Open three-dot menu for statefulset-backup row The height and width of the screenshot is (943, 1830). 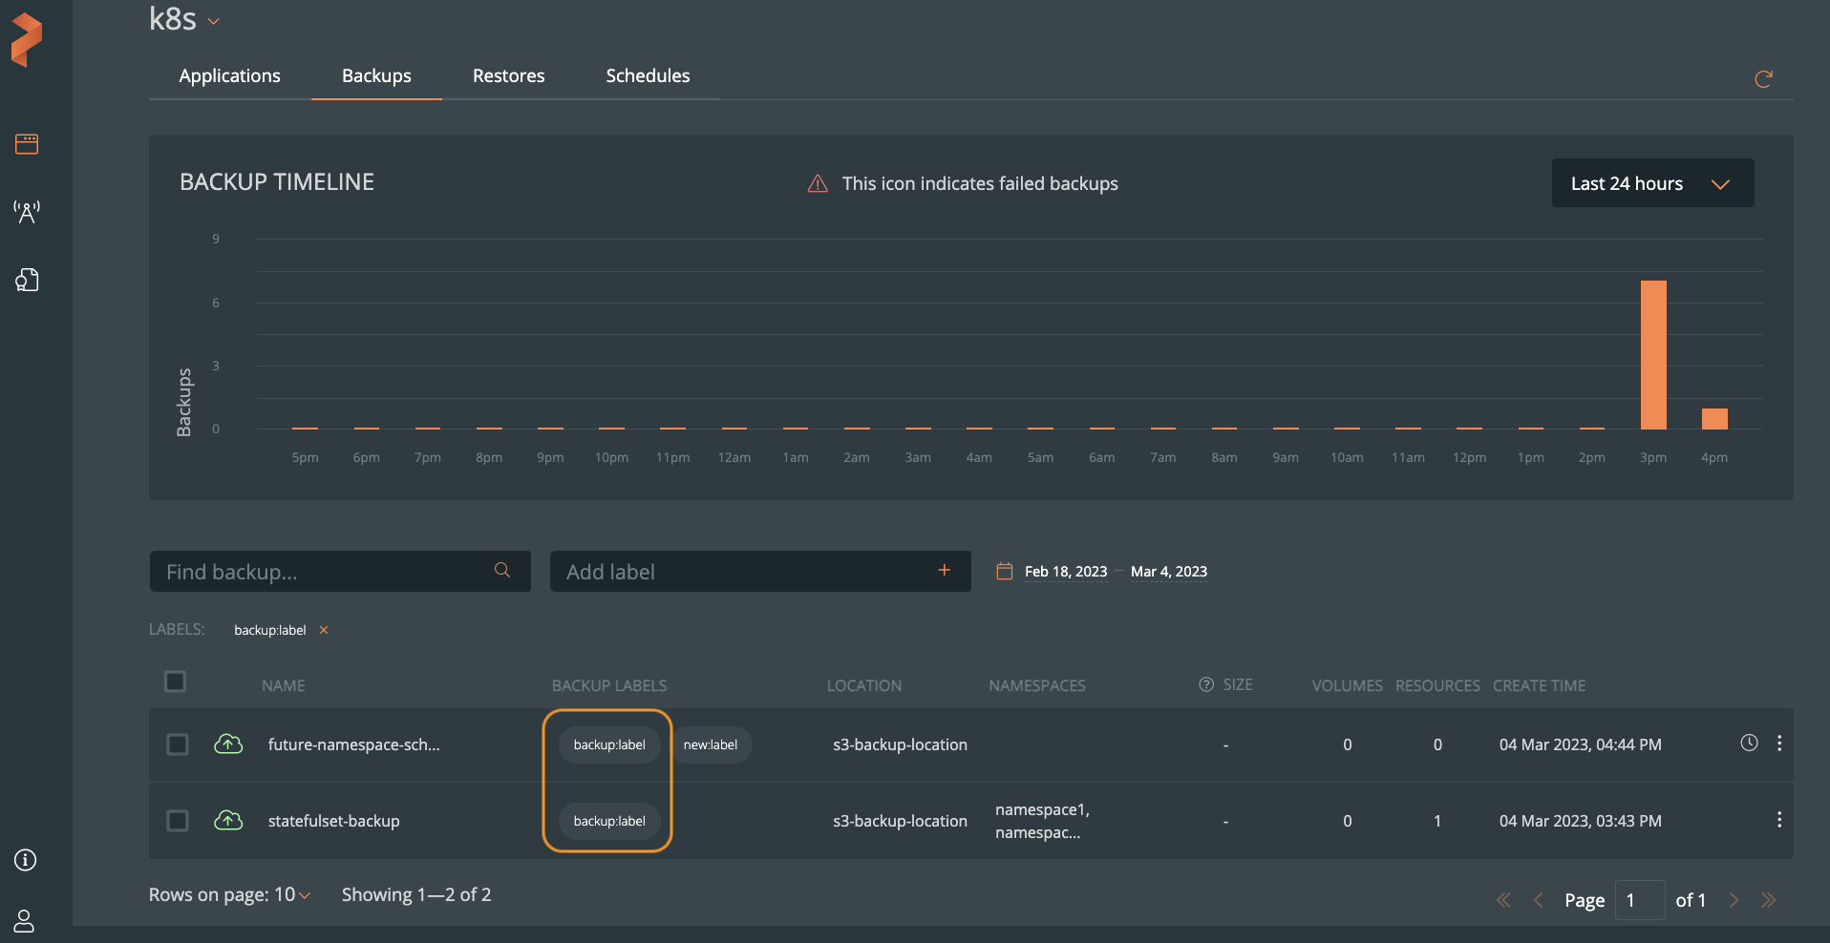tap(1778, 820)
